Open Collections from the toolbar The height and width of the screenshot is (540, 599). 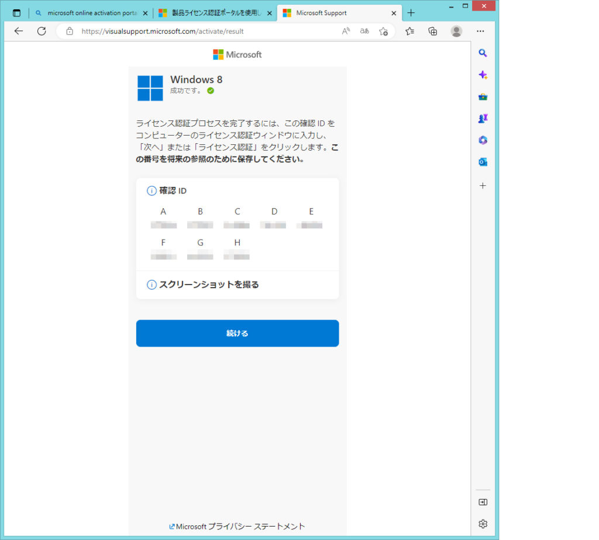click(x=433, y=32)
